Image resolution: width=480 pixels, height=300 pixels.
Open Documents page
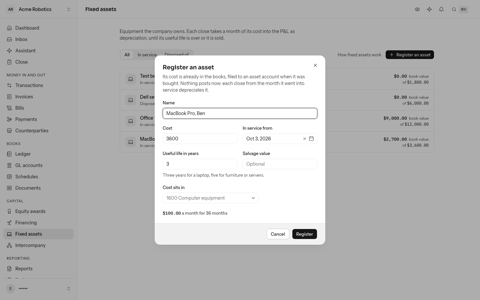(x=38, y=188)
